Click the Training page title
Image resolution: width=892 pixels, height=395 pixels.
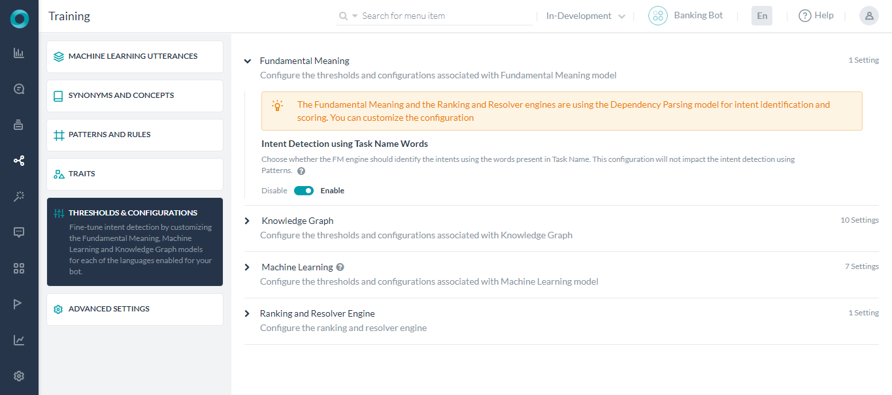click(x=69, y=16)
